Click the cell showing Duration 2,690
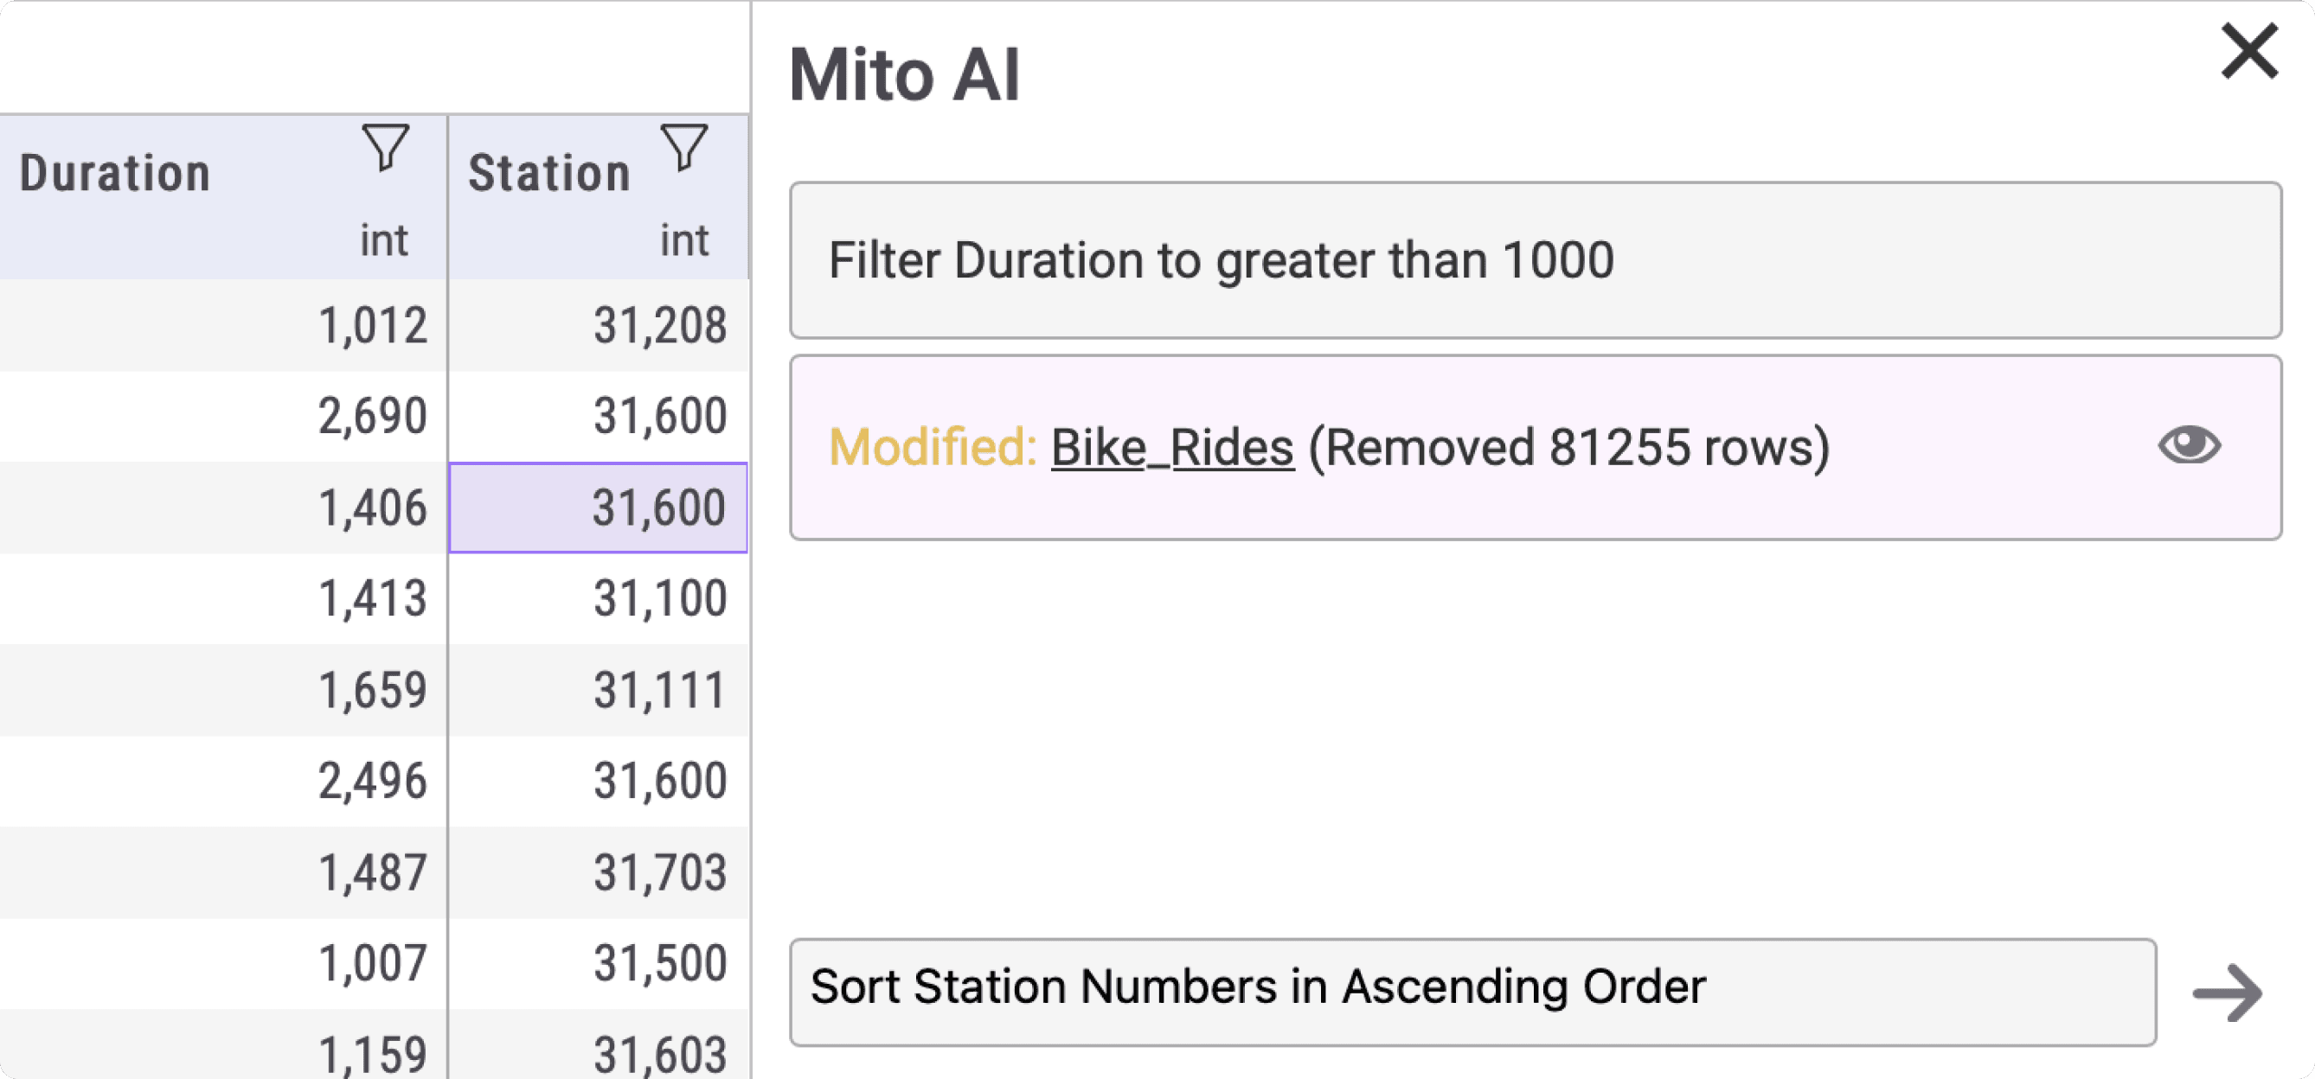The image size is (2315, 1079). point(374,415)
